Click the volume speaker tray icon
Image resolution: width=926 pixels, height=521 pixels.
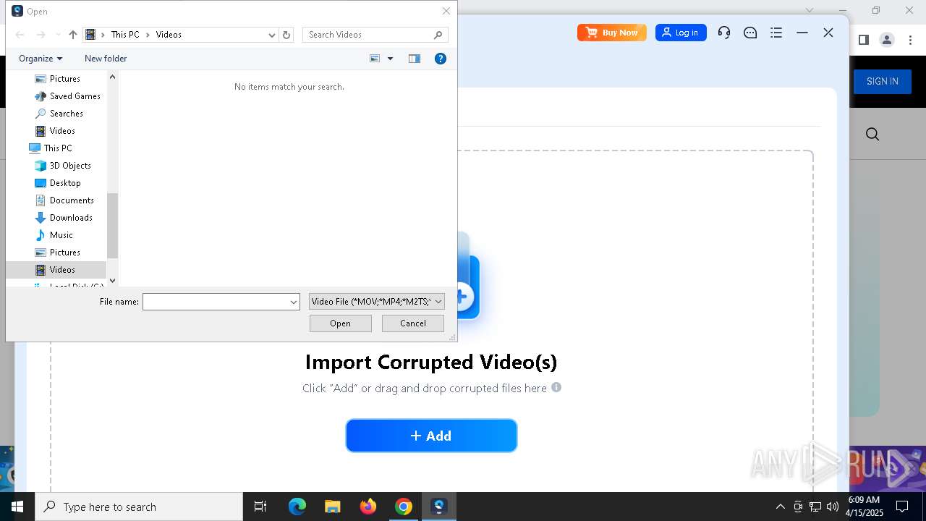[832, 507]
